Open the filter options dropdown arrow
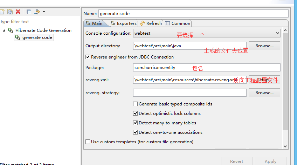 (44, 12)
